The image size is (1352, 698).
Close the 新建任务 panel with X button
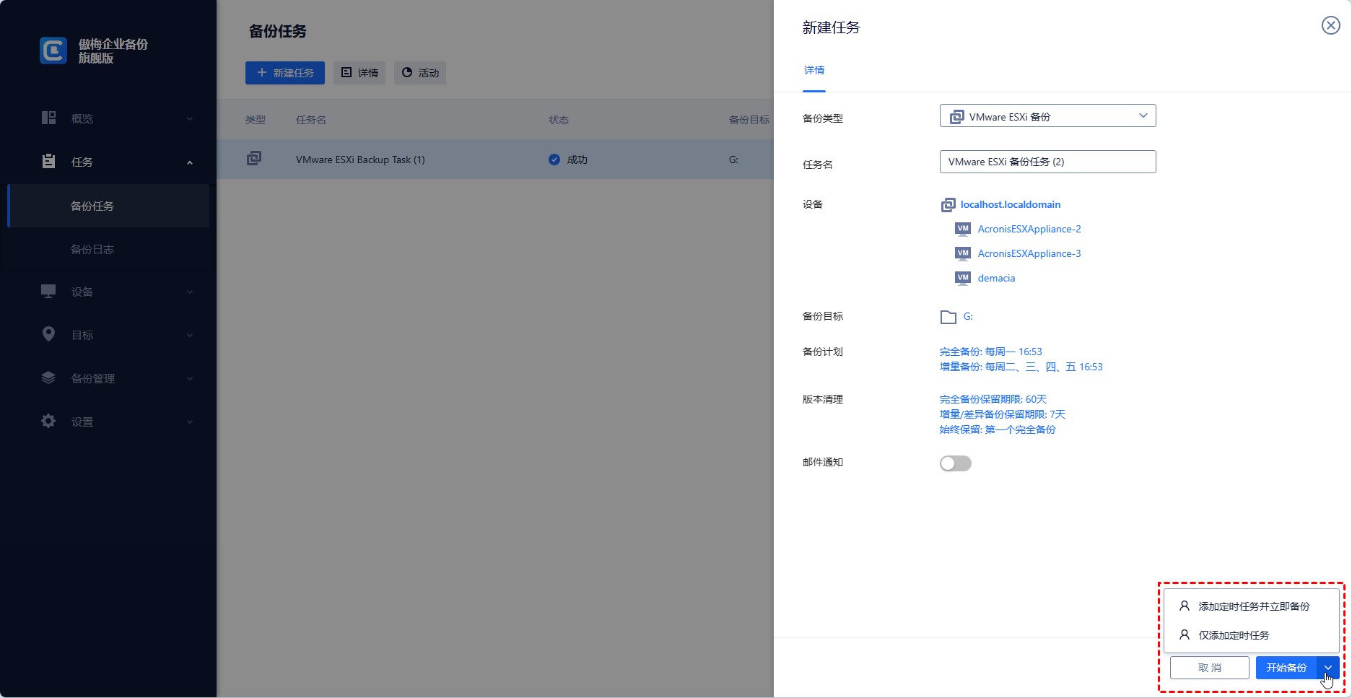1330,25
